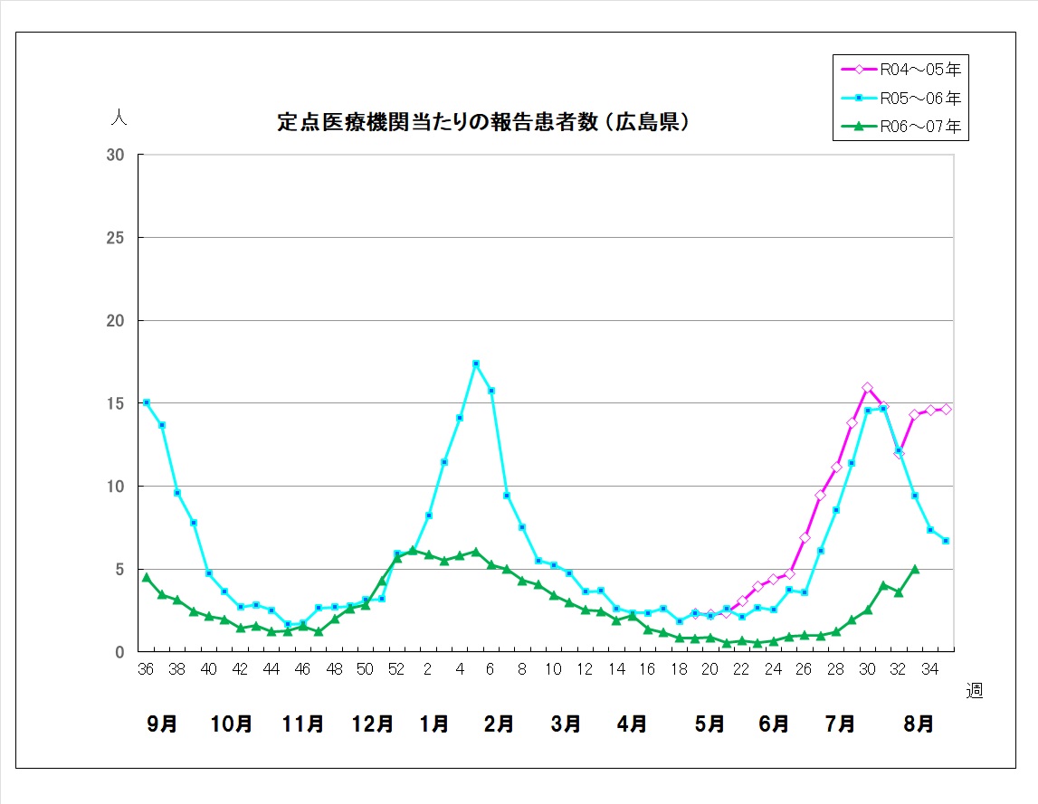Select the R05～06年 legend entry
Screen dimensions: 1038x804
tap(900, 98)
